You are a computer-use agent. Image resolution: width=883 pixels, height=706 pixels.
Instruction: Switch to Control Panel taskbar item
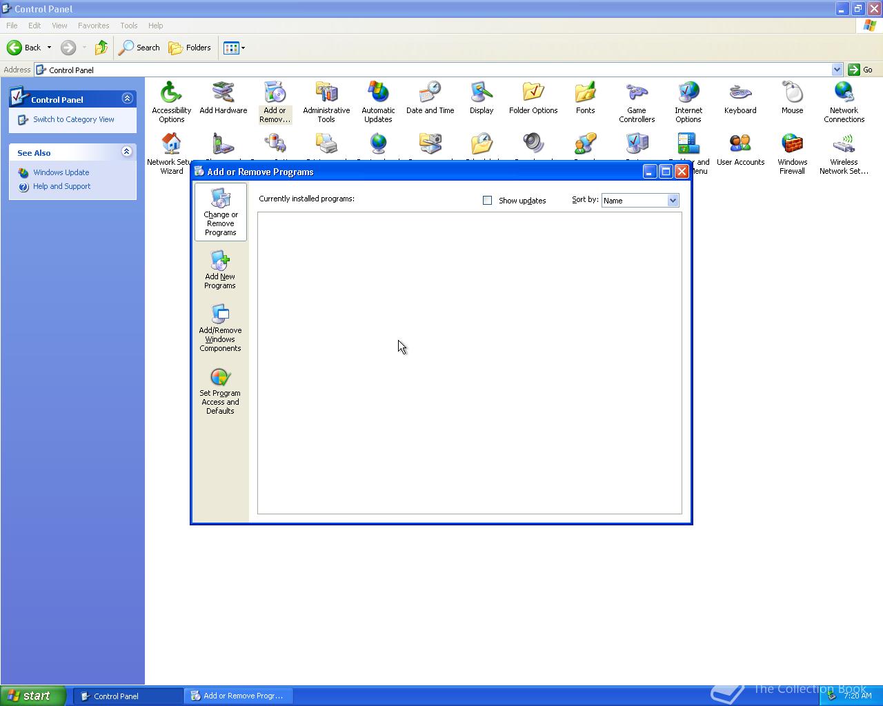point(128,696)
